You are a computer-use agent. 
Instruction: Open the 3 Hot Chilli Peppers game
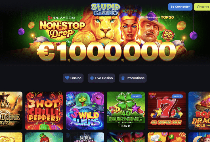coord(44,111)
